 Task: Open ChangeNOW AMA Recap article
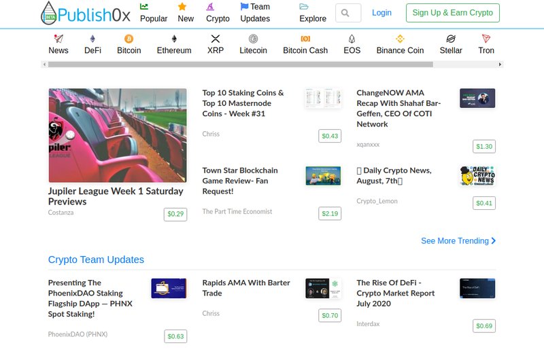pyautogui.click(x=398, y=109)
